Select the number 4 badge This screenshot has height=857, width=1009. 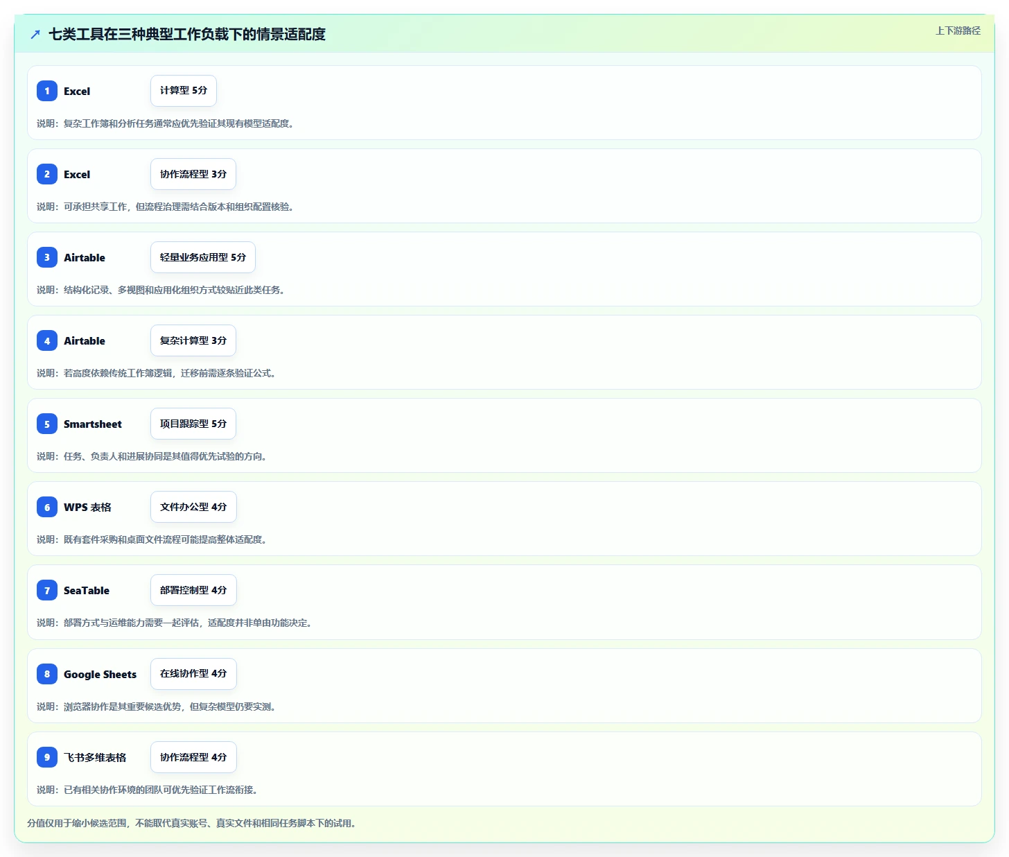[47, 340]
